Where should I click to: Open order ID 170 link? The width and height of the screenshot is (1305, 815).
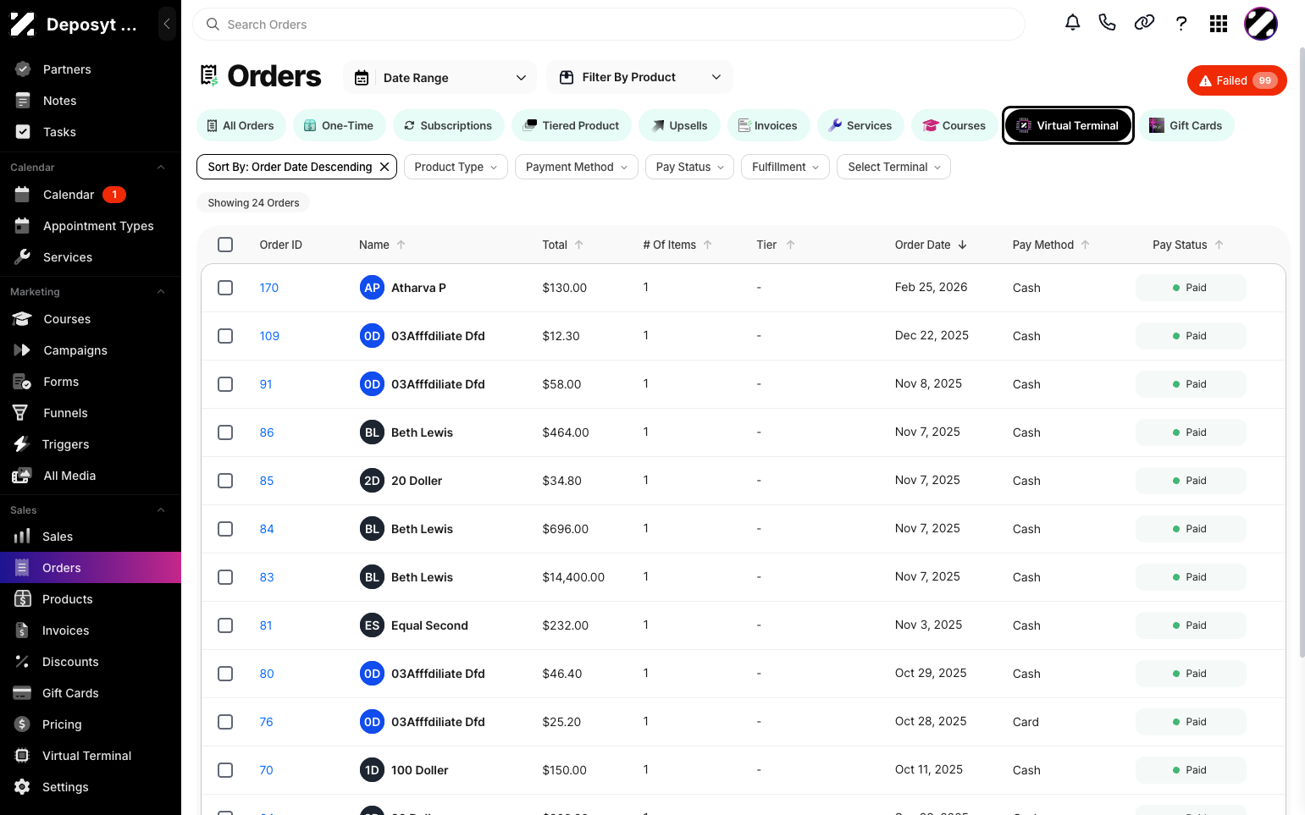pyautogui.click(x=269, y=288)
